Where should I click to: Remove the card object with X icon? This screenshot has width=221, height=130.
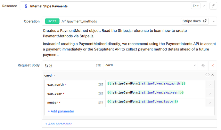tap(213, 75)
